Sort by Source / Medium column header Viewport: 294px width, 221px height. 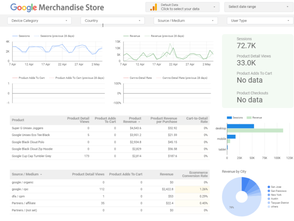point(27,174)
